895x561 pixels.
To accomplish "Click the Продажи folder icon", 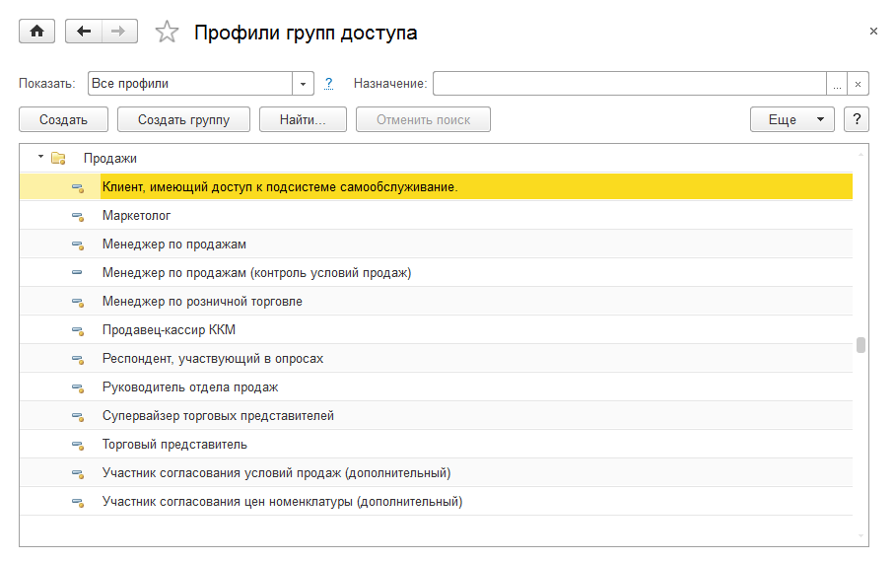I will pos(58,158).
